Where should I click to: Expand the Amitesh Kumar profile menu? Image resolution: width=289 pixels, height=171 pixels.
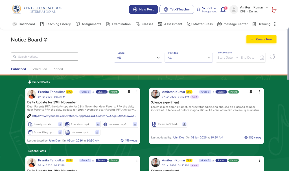267,8
